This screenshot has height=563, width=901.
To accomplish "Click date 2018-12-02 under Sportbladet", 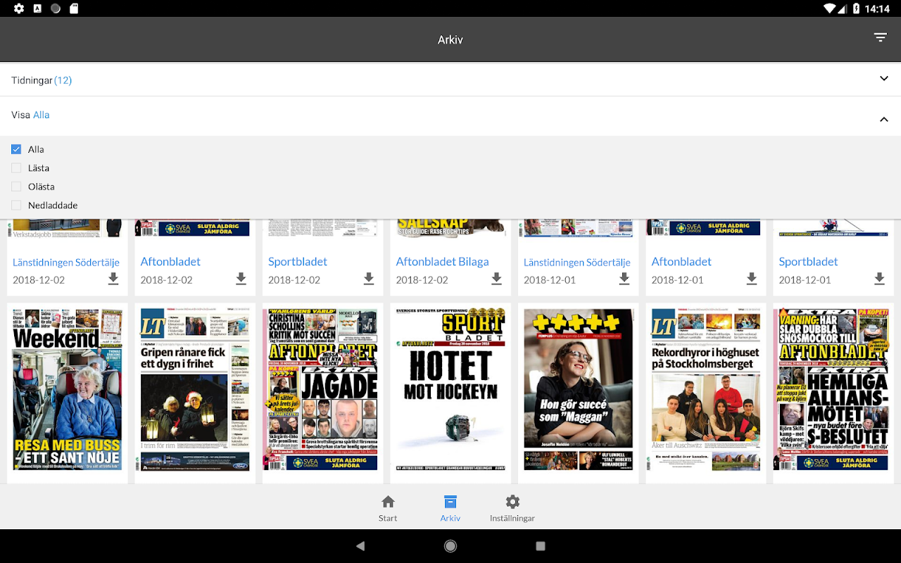I will (294, 280).
